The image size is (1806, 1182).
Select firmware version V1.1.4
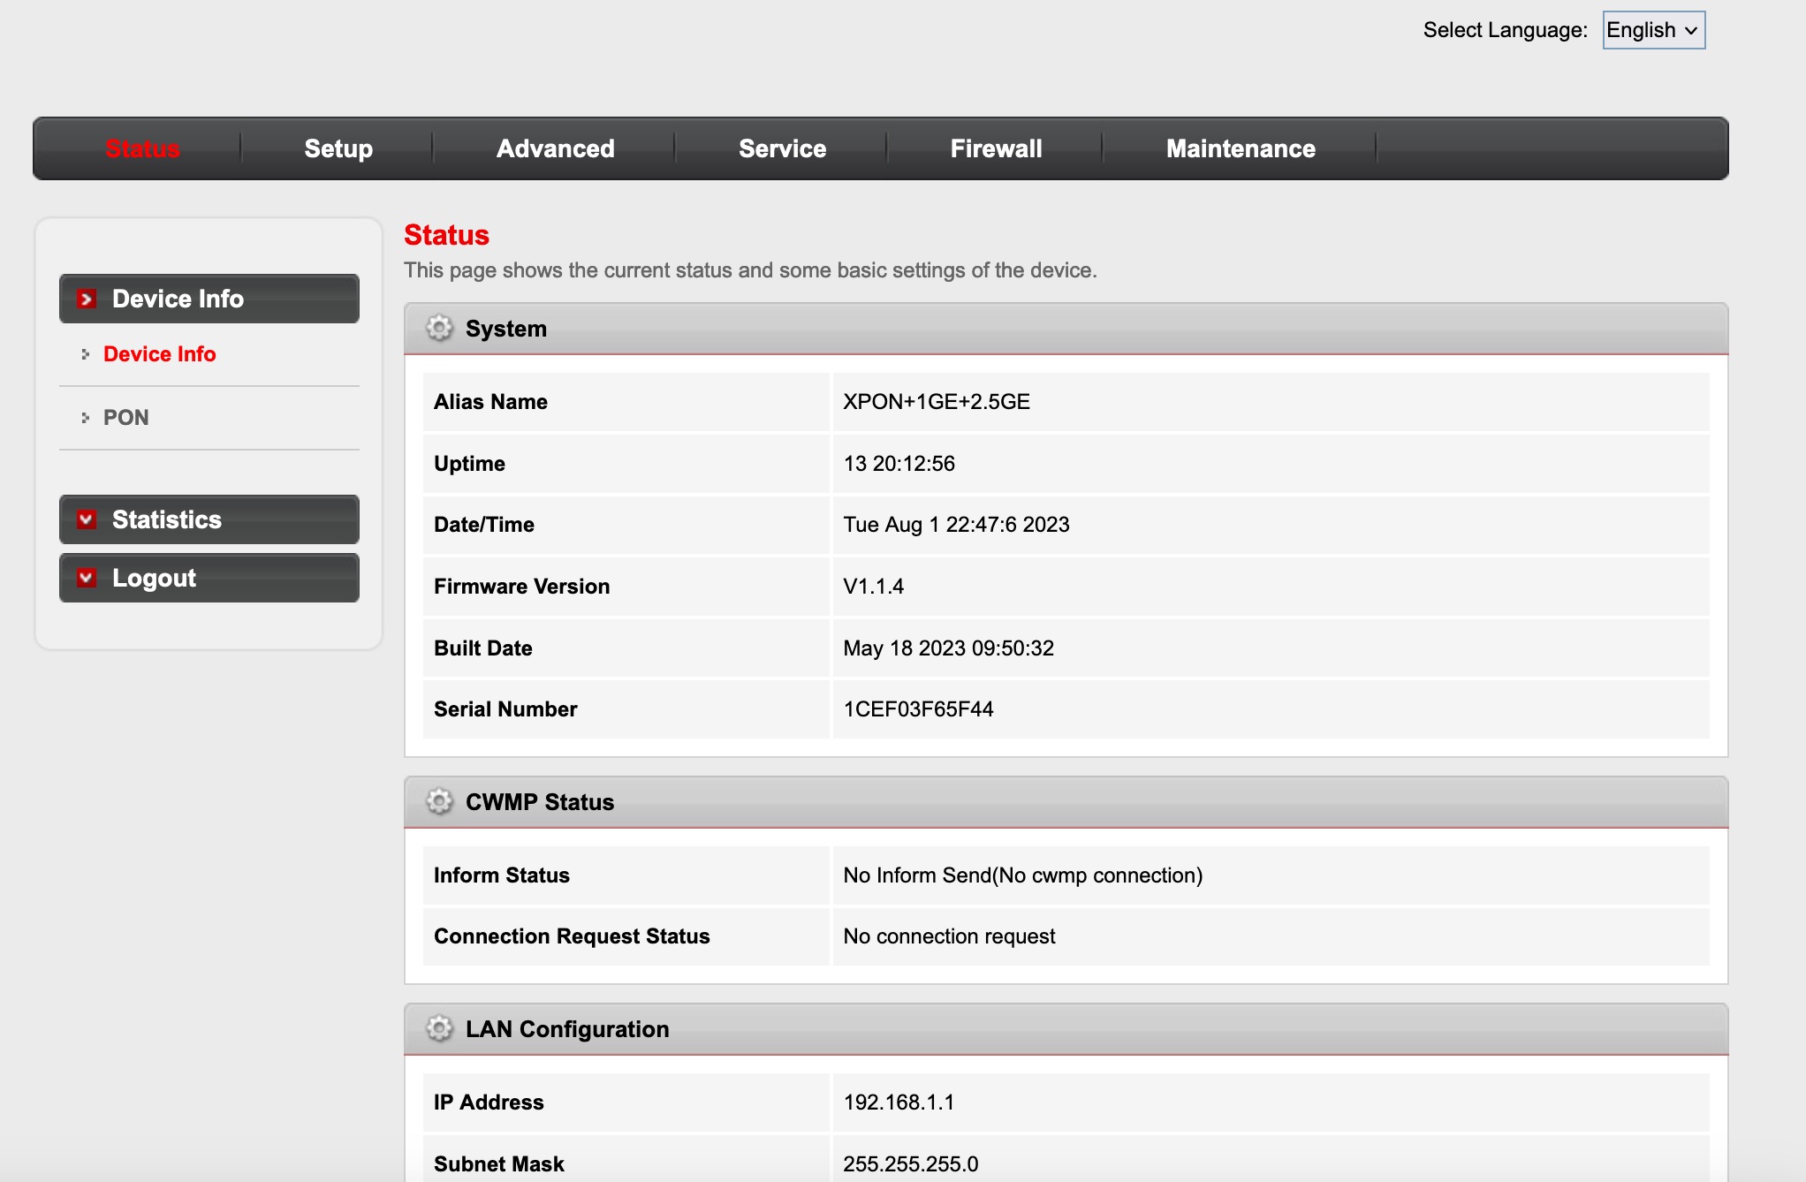click(x=873, y=587)
